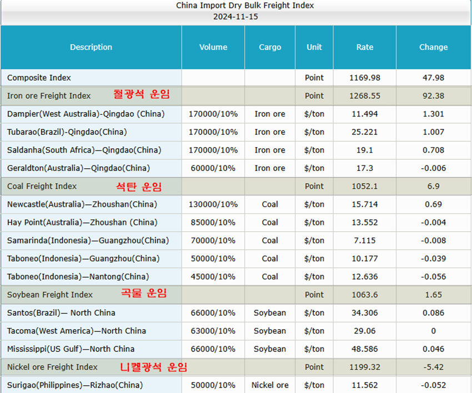The height and width of the screenshot is (393, 472).
Task: Click the 1169.98 composite rate value
Action: pyautogui.click(x=365, y=78)
